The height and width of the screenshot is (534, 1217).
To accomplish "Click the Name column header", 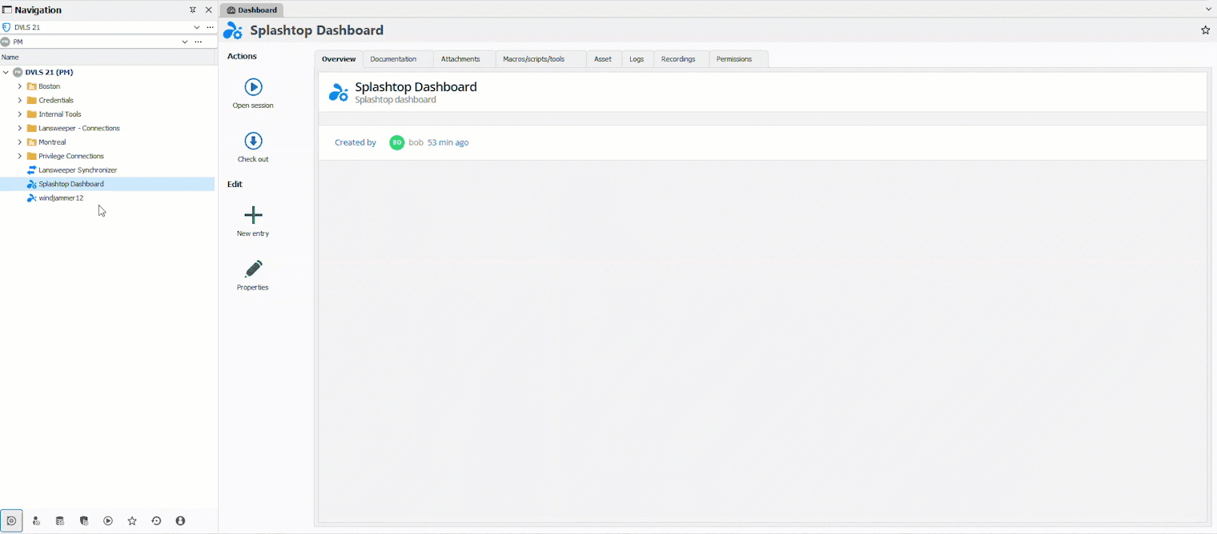I will coord(10,58).
